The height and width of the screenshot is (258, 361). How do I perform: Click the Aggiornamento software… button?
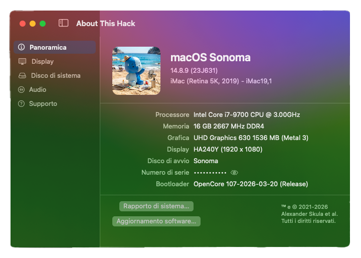(x=156, y=221)
